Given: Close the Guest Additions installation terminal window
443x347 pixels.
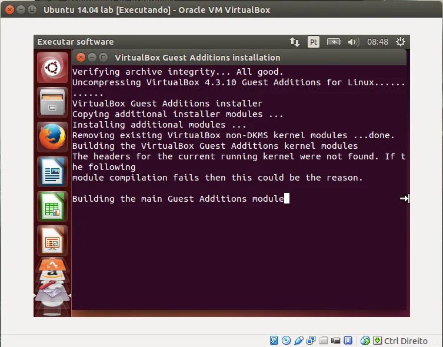Looking at the screenshot, I should coord(81,57).
